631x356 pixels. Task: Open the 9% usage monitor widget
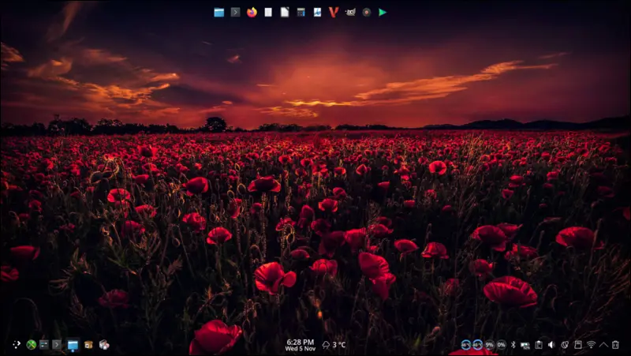489,345
